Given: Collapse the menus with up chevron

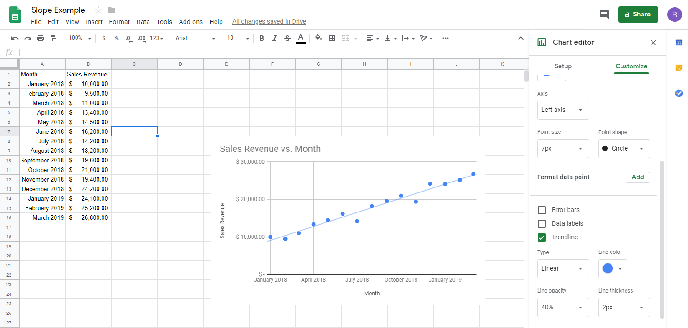Looking at the screenshot, I should [x=521, y=38].
